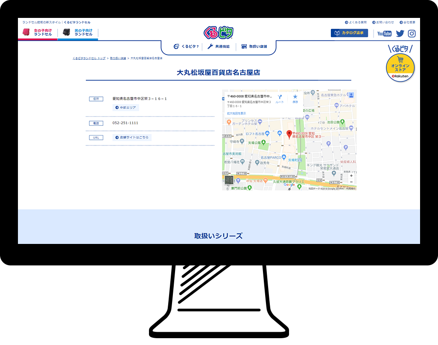Toggle satellite view thumbnail on map
Viewport: 438px width, 345px height.
229,180
